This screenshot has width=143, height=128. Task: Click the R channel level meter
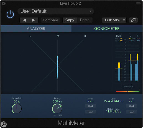(x=137, y=67)
